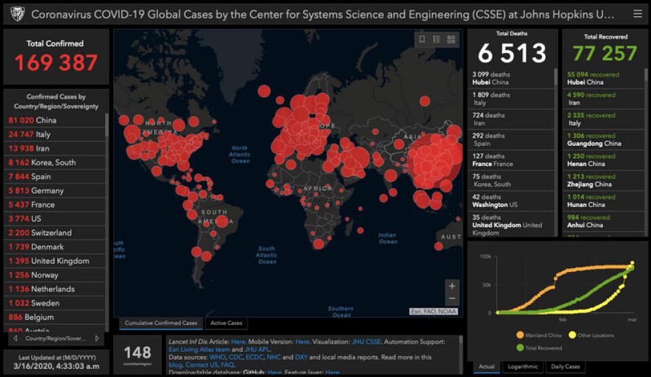Click the Johns Hopkins shield logo
The height and width of the screenshot is (377, 651).
[17, 14]
